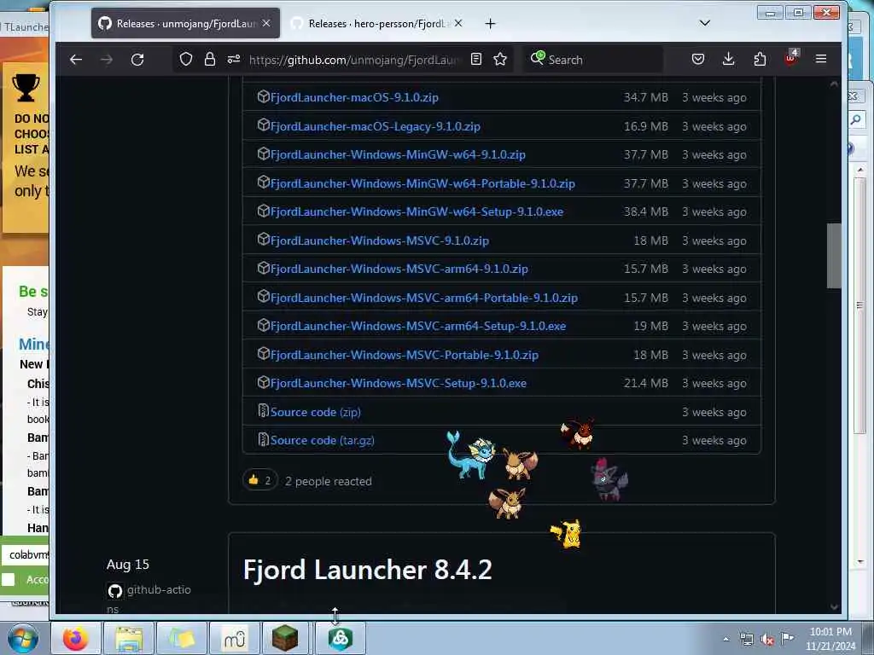Viewport: 874px width, 655px height.
Task: Open the taskbar clock showing 10:01 PM
Action: pyautogui.click(x=830, y=639)
